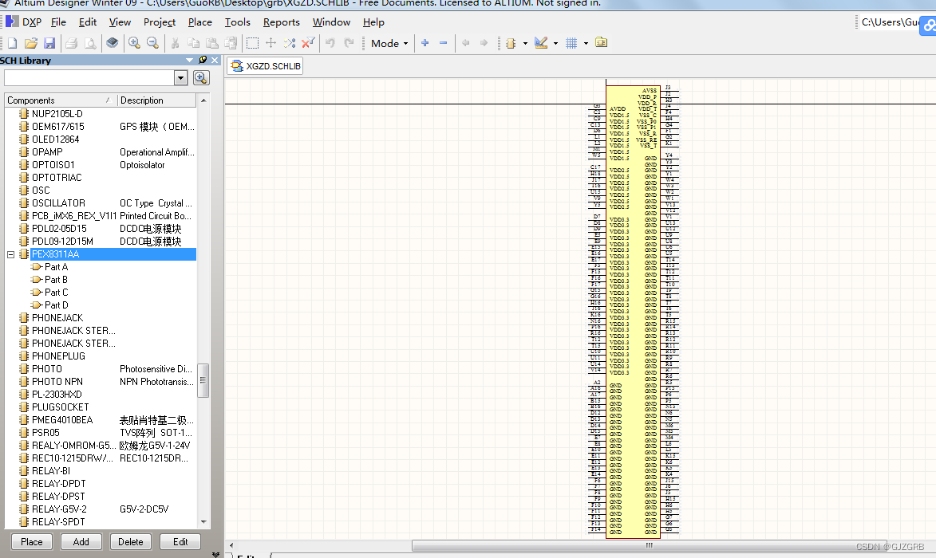The width and height of the screenshot is (936, 558).
Task: Select the Zoom In tool
Action: tap(135, 42)
